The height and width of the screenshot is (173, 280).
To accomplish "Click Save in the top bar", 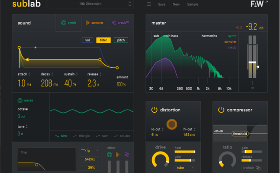I will pyautogui.click(x=161, y=4).
